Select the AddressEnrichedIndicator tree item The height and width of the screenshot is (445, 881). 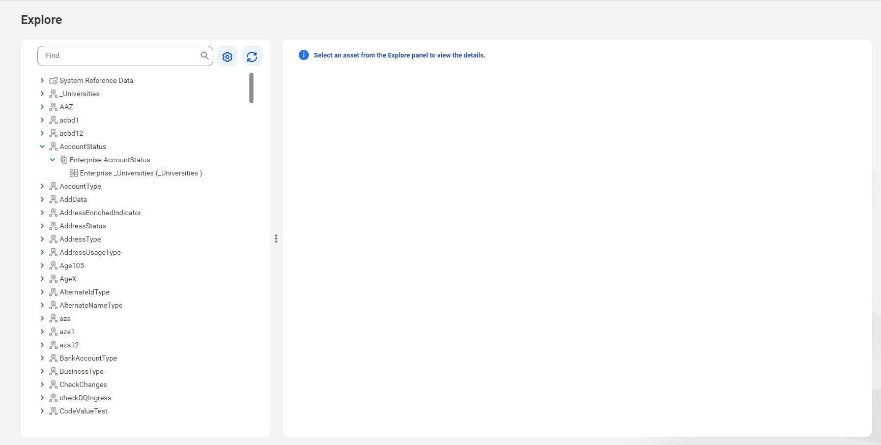point(100,213)
